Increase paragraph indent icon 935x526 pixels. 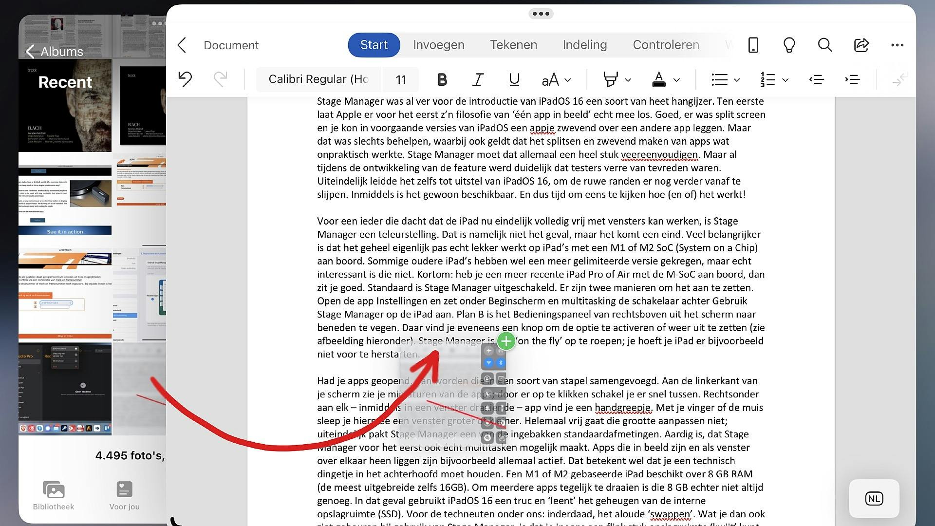tap(852, 79)
